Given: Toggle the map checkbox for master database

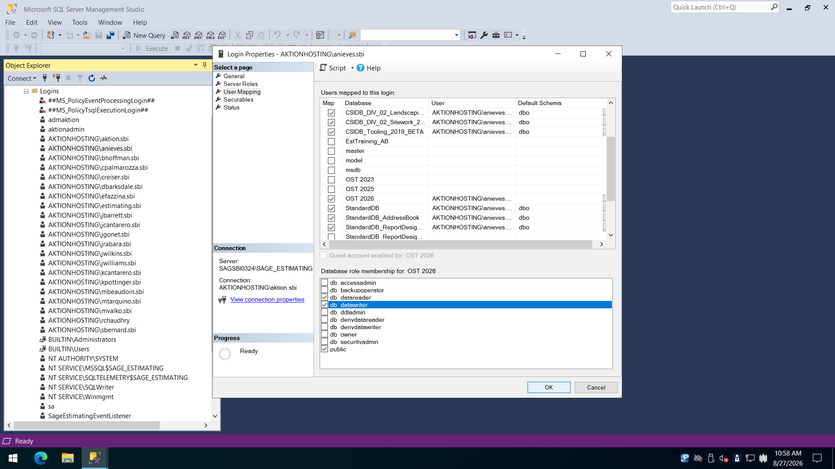Looking at the screenshot, I should click(331, 151).
